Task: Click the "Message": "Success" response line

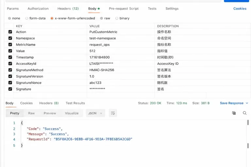Action: (48, 134)
